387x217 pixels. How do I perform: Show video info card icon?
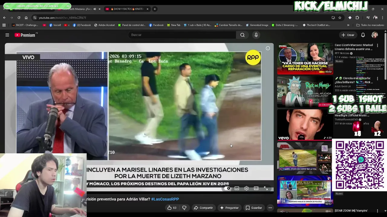pos(268,48)
